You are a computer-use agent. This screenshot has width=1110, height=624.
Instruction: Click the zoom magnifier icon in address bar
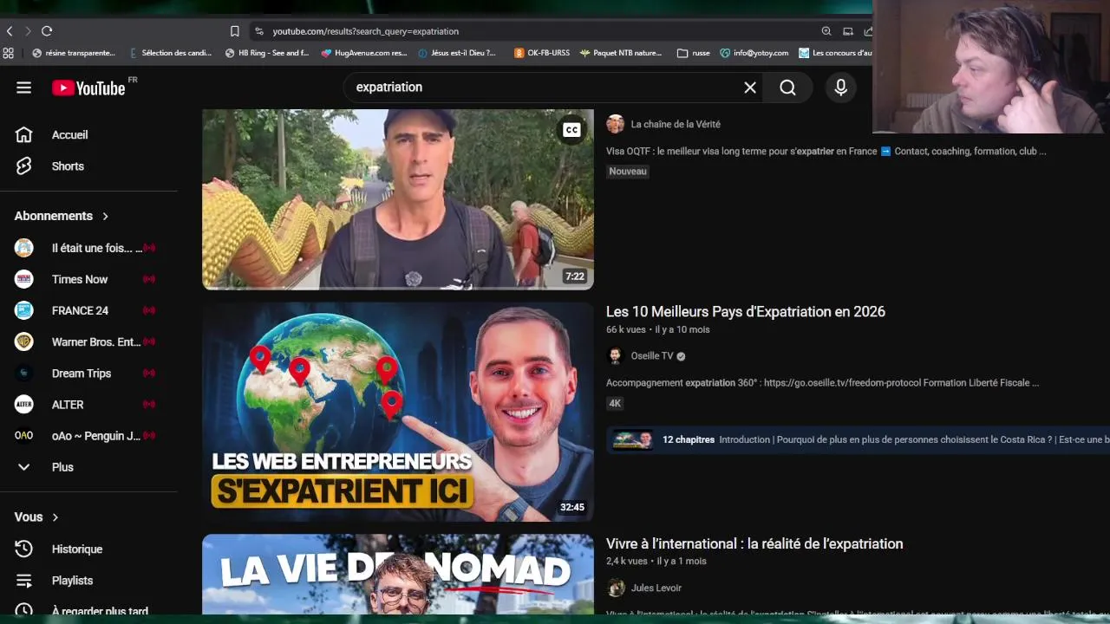point(826,31)
